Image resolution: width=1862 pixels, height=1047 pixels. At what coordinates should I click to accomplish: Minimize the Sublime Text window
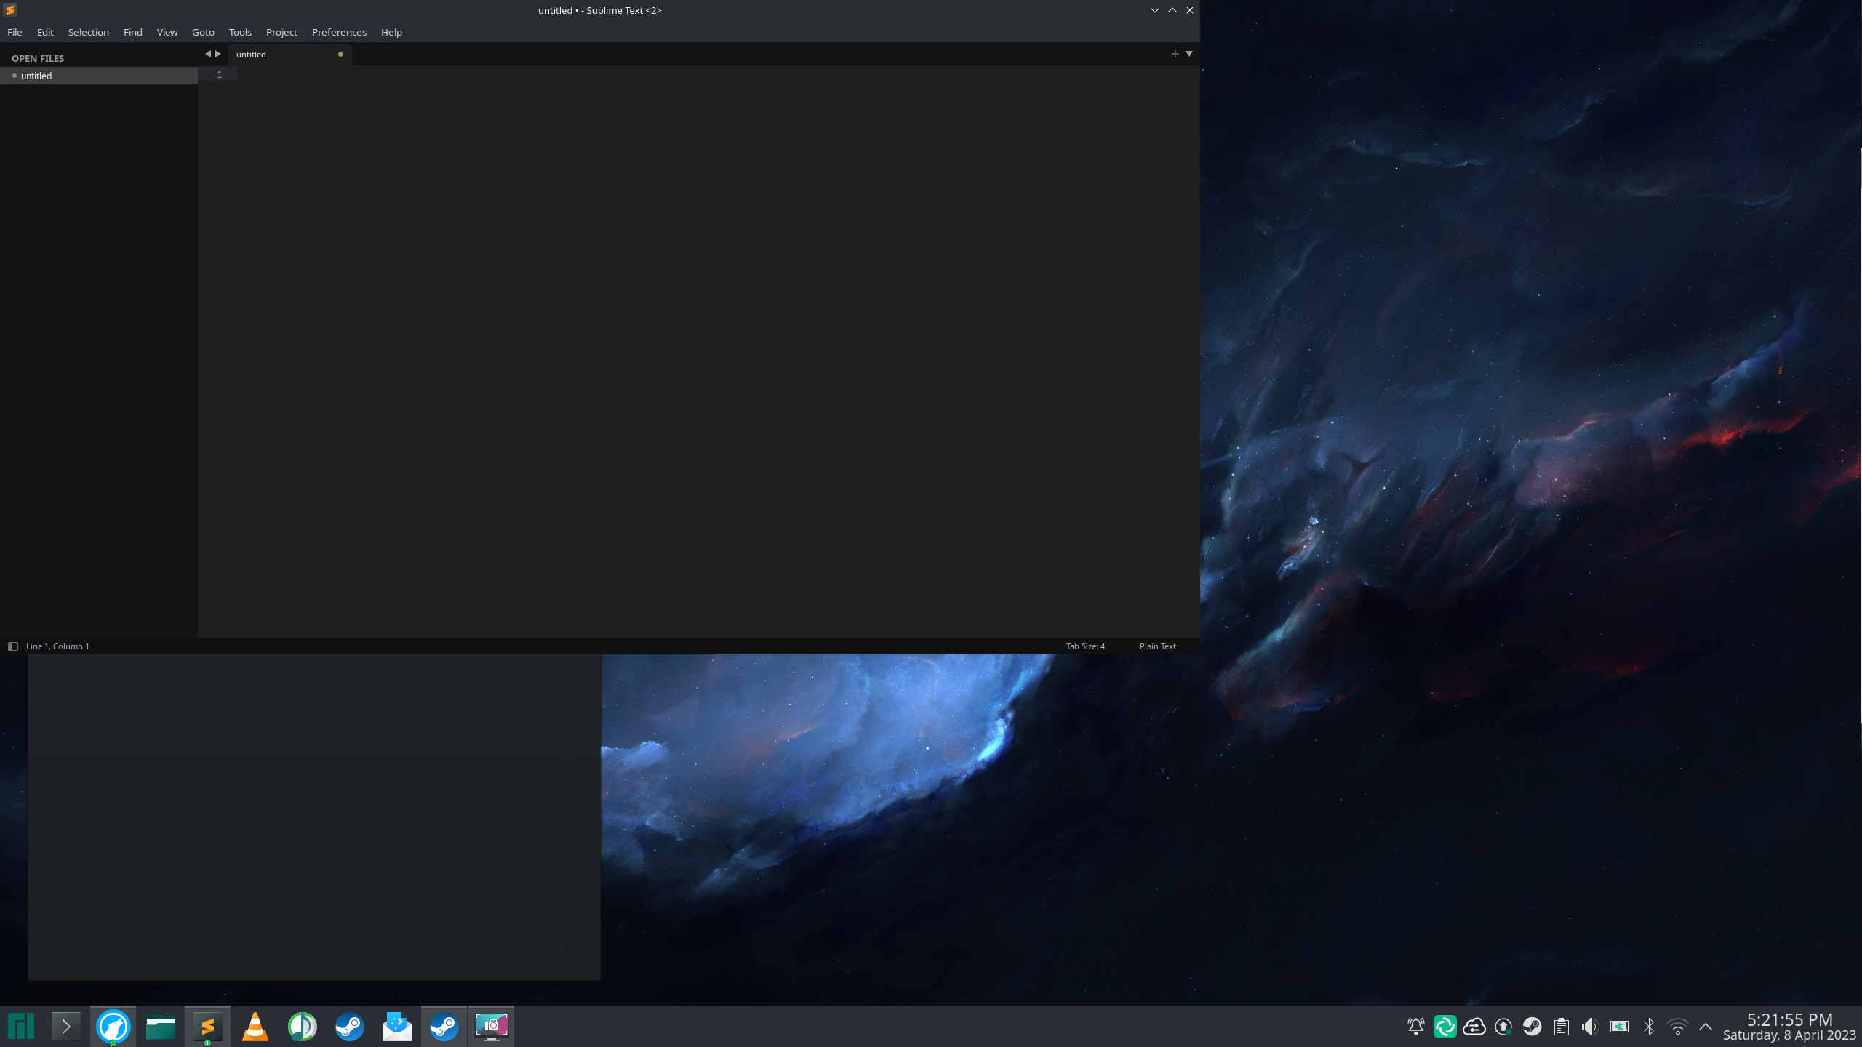click(x=1154, y=10)
